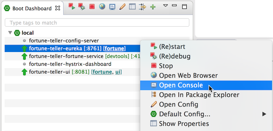Click green running arrow of fortune-teller-ui
Screen dimensions: 273x131
[24, 72]
